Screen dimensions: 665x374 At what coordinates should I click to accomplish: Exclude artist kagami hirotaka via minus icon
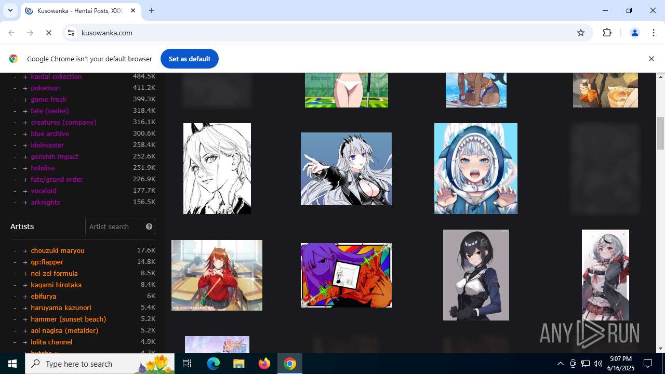[x=15, y=285]
